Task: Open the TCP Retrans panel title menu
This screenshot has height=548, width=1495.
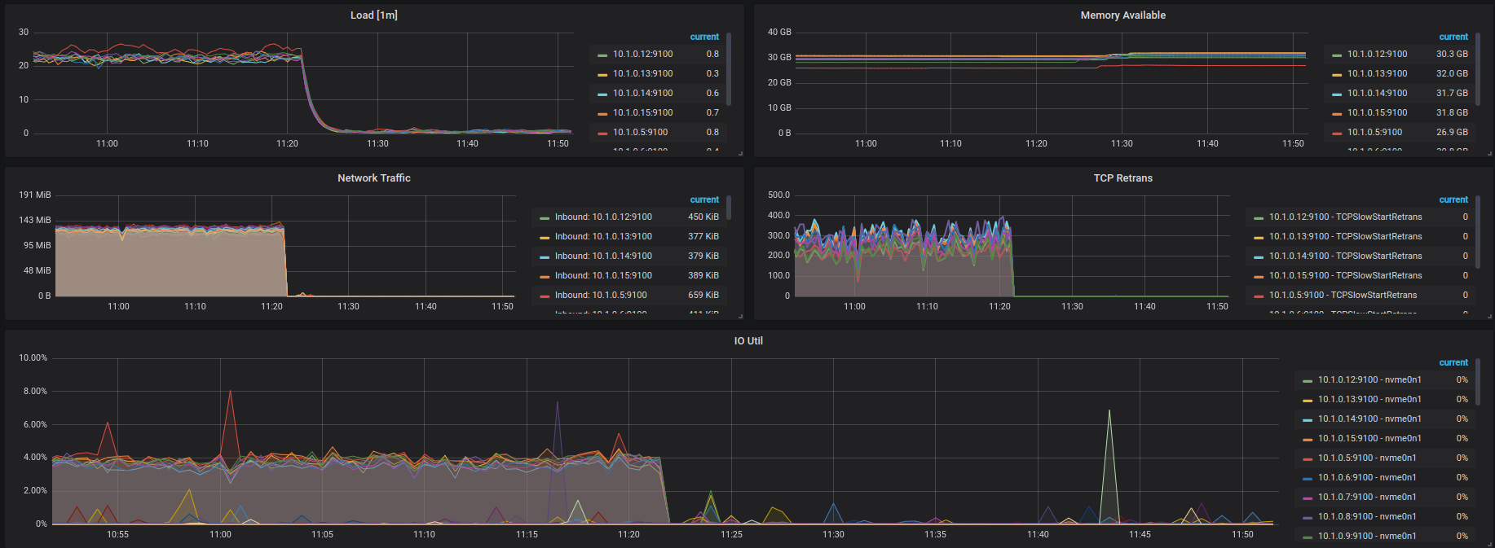Action: [1122, 178]
